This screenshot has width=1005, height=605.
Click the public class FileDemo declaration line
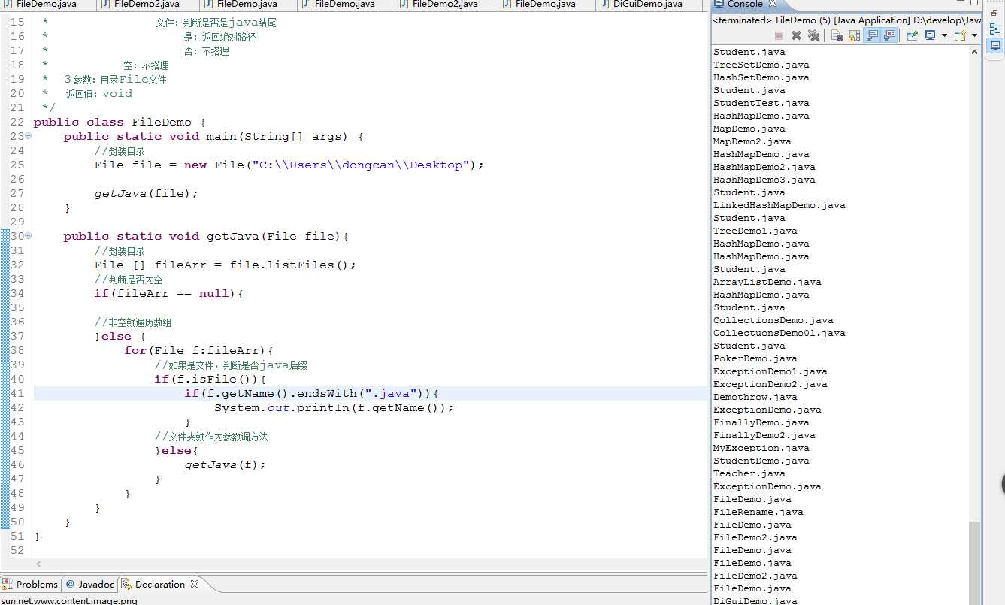click(120, 122)
